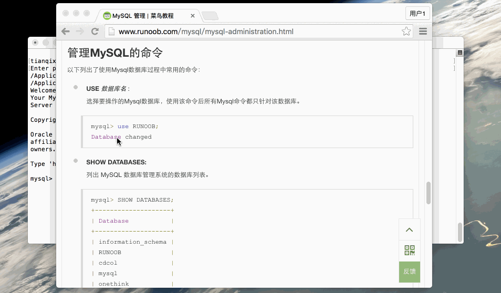Viewport: 501px width, 293px height.
Task: Show the QR code icon
Action: [409, 250]
